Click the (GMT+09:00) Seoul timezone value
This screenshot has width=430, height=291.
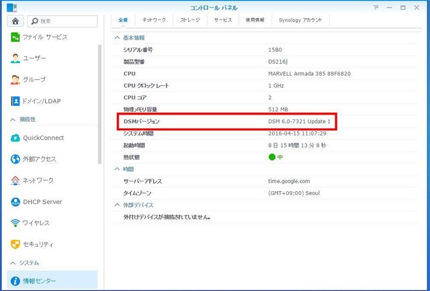[294, 193]
